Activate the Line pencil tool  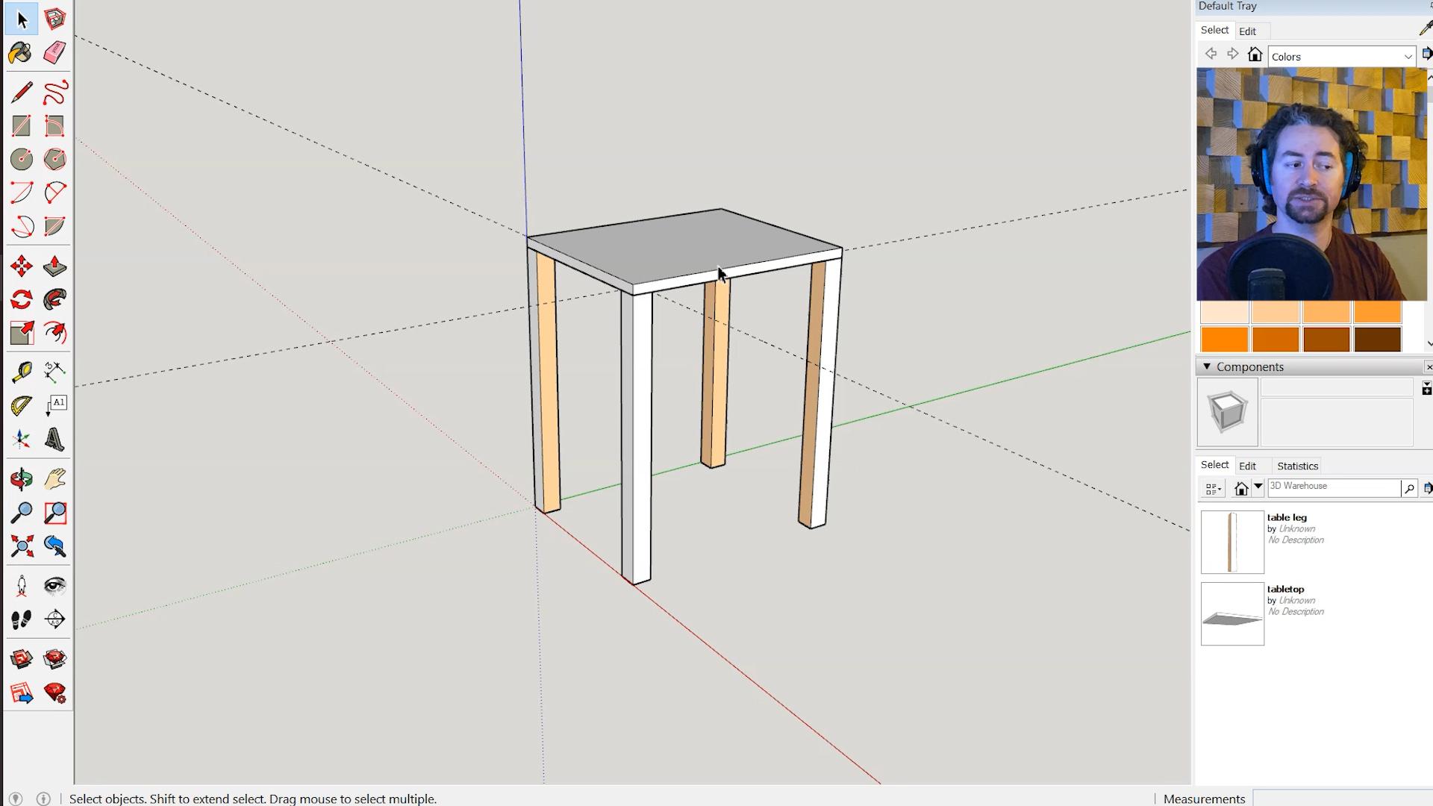tap(21, 93)
